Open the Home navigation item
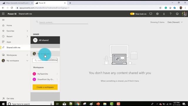The width and height of the screenshot is (188, 106). pos(9,25)
